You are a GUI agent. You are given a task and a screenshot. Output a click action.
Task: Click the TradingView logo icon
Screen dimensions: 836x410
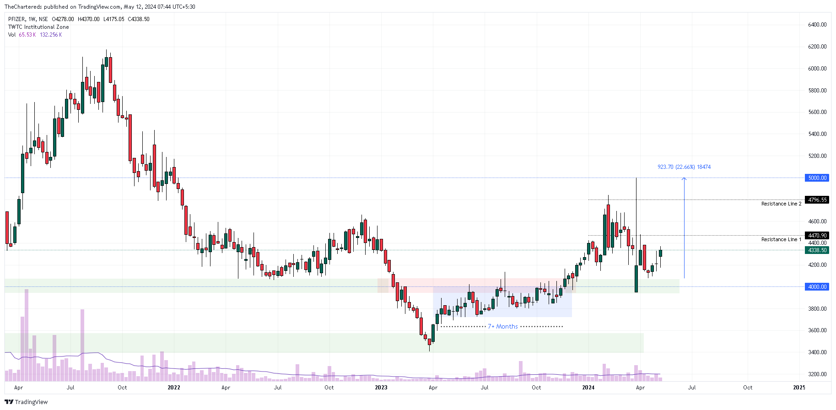click(9, 402)
